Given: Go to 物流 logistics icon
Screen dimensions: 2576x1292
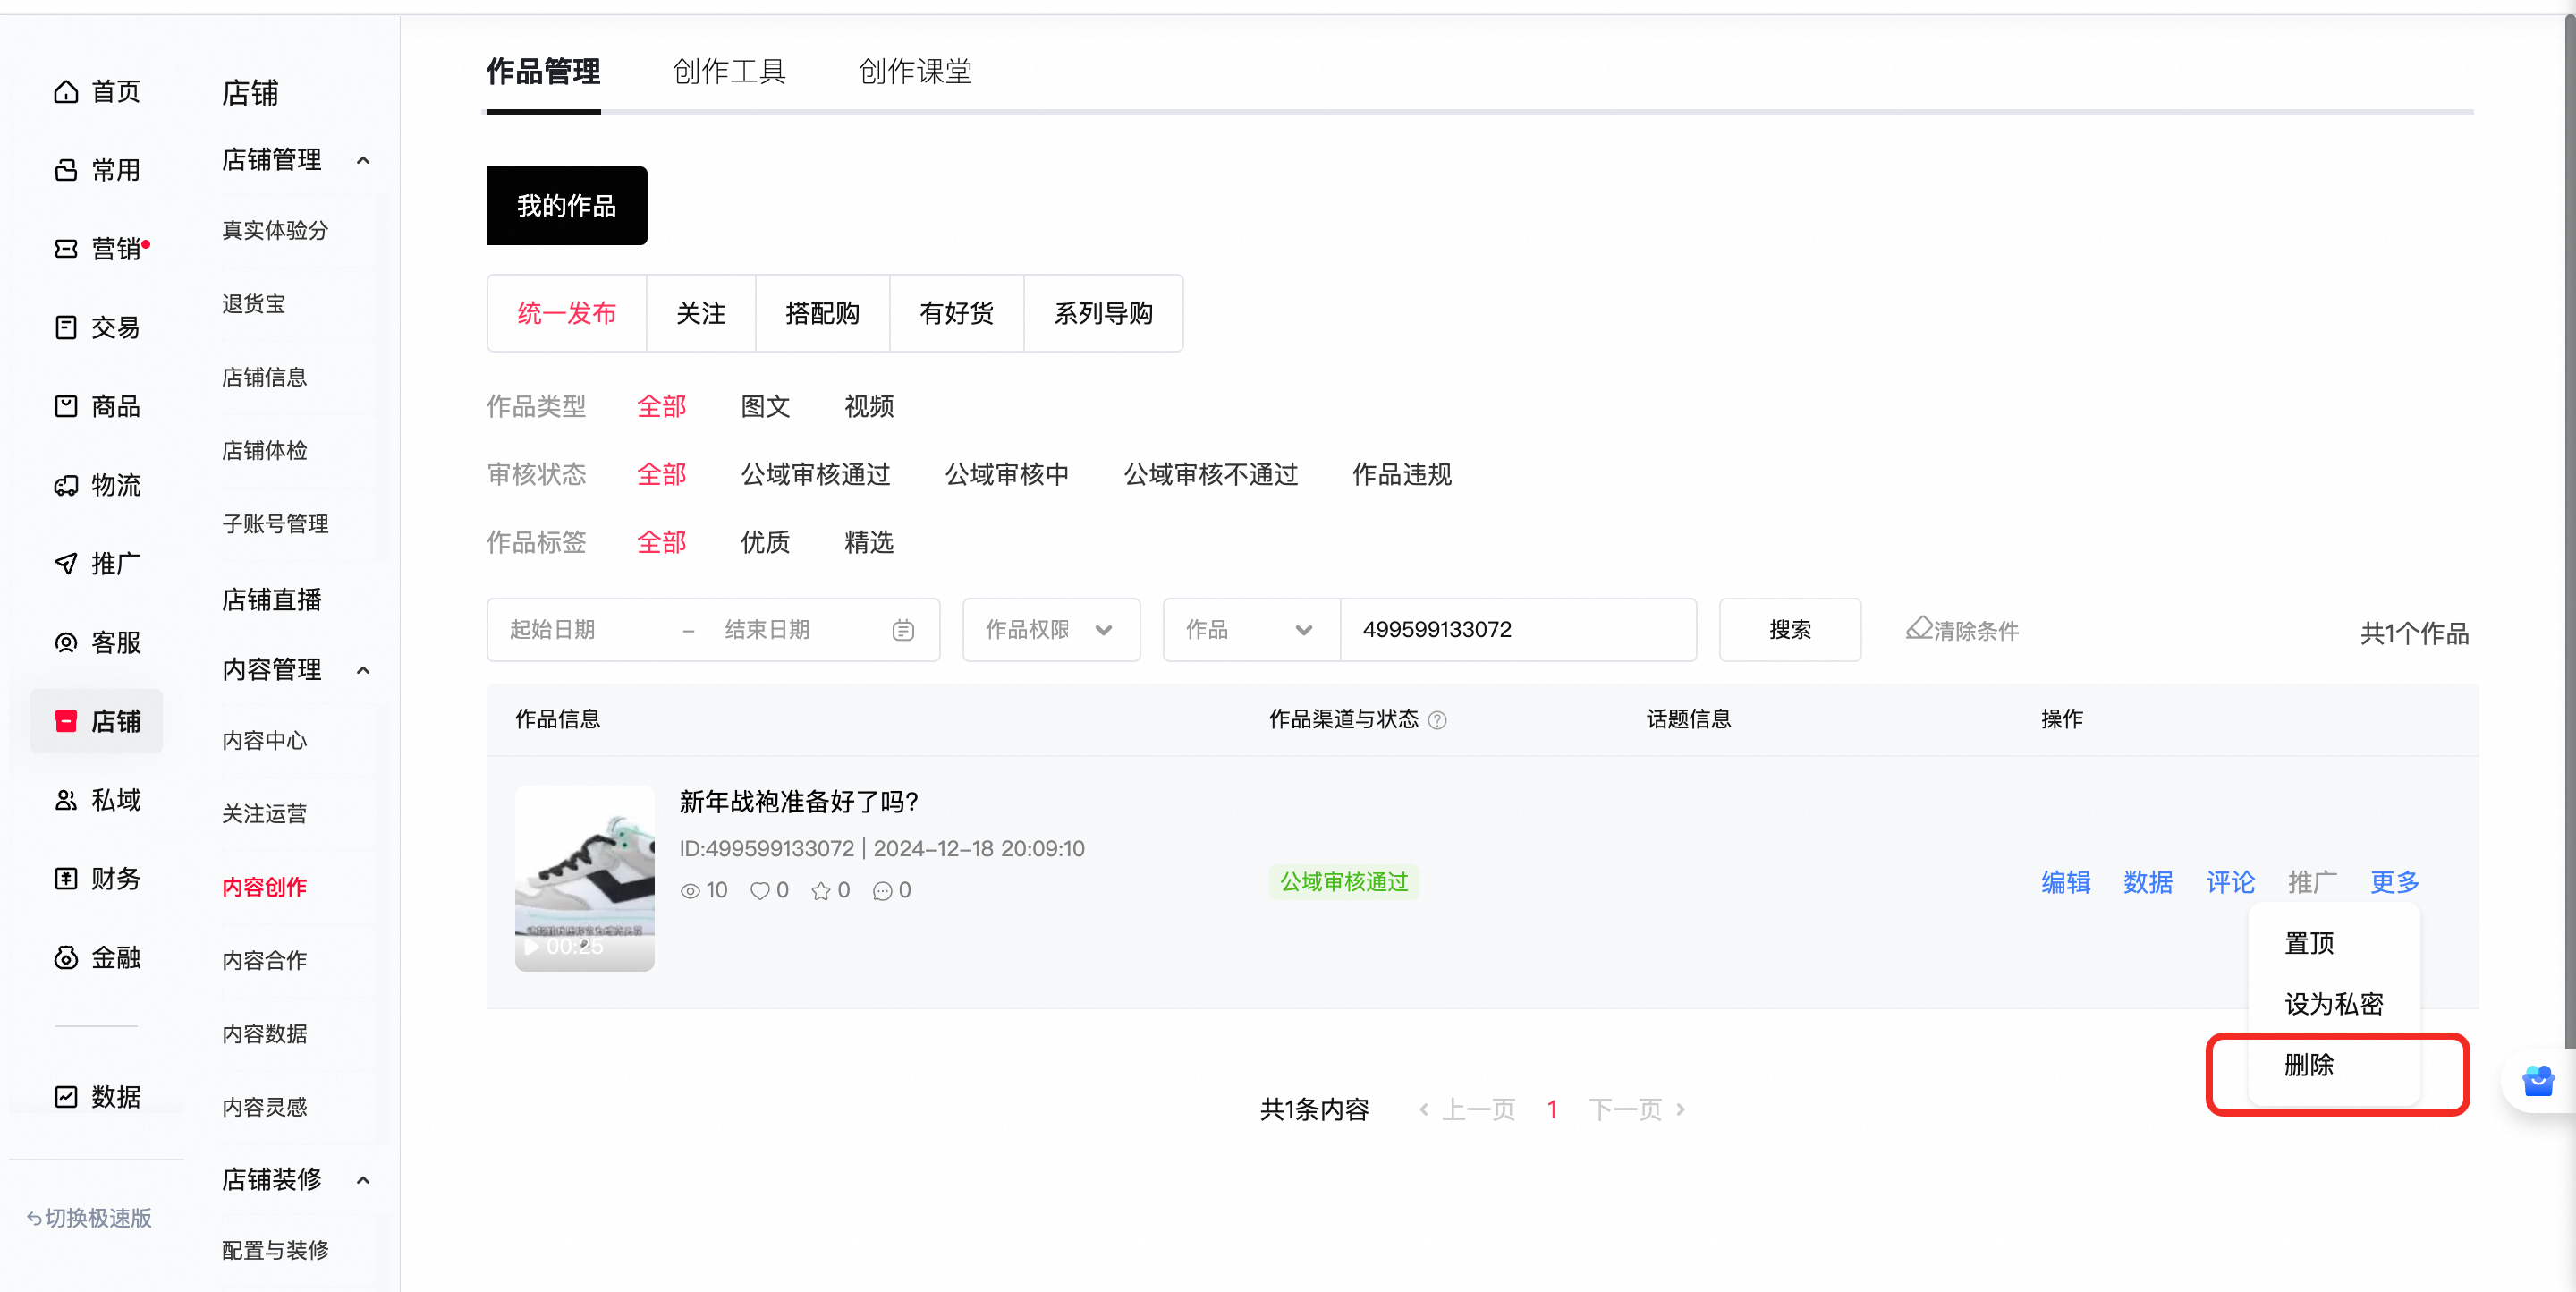Looking at the screenshot, I should (x=66, y=485).
